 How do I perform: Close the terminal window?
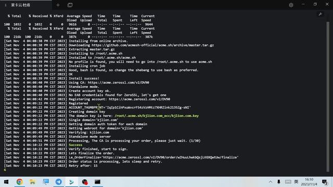(x=327, y=4)
